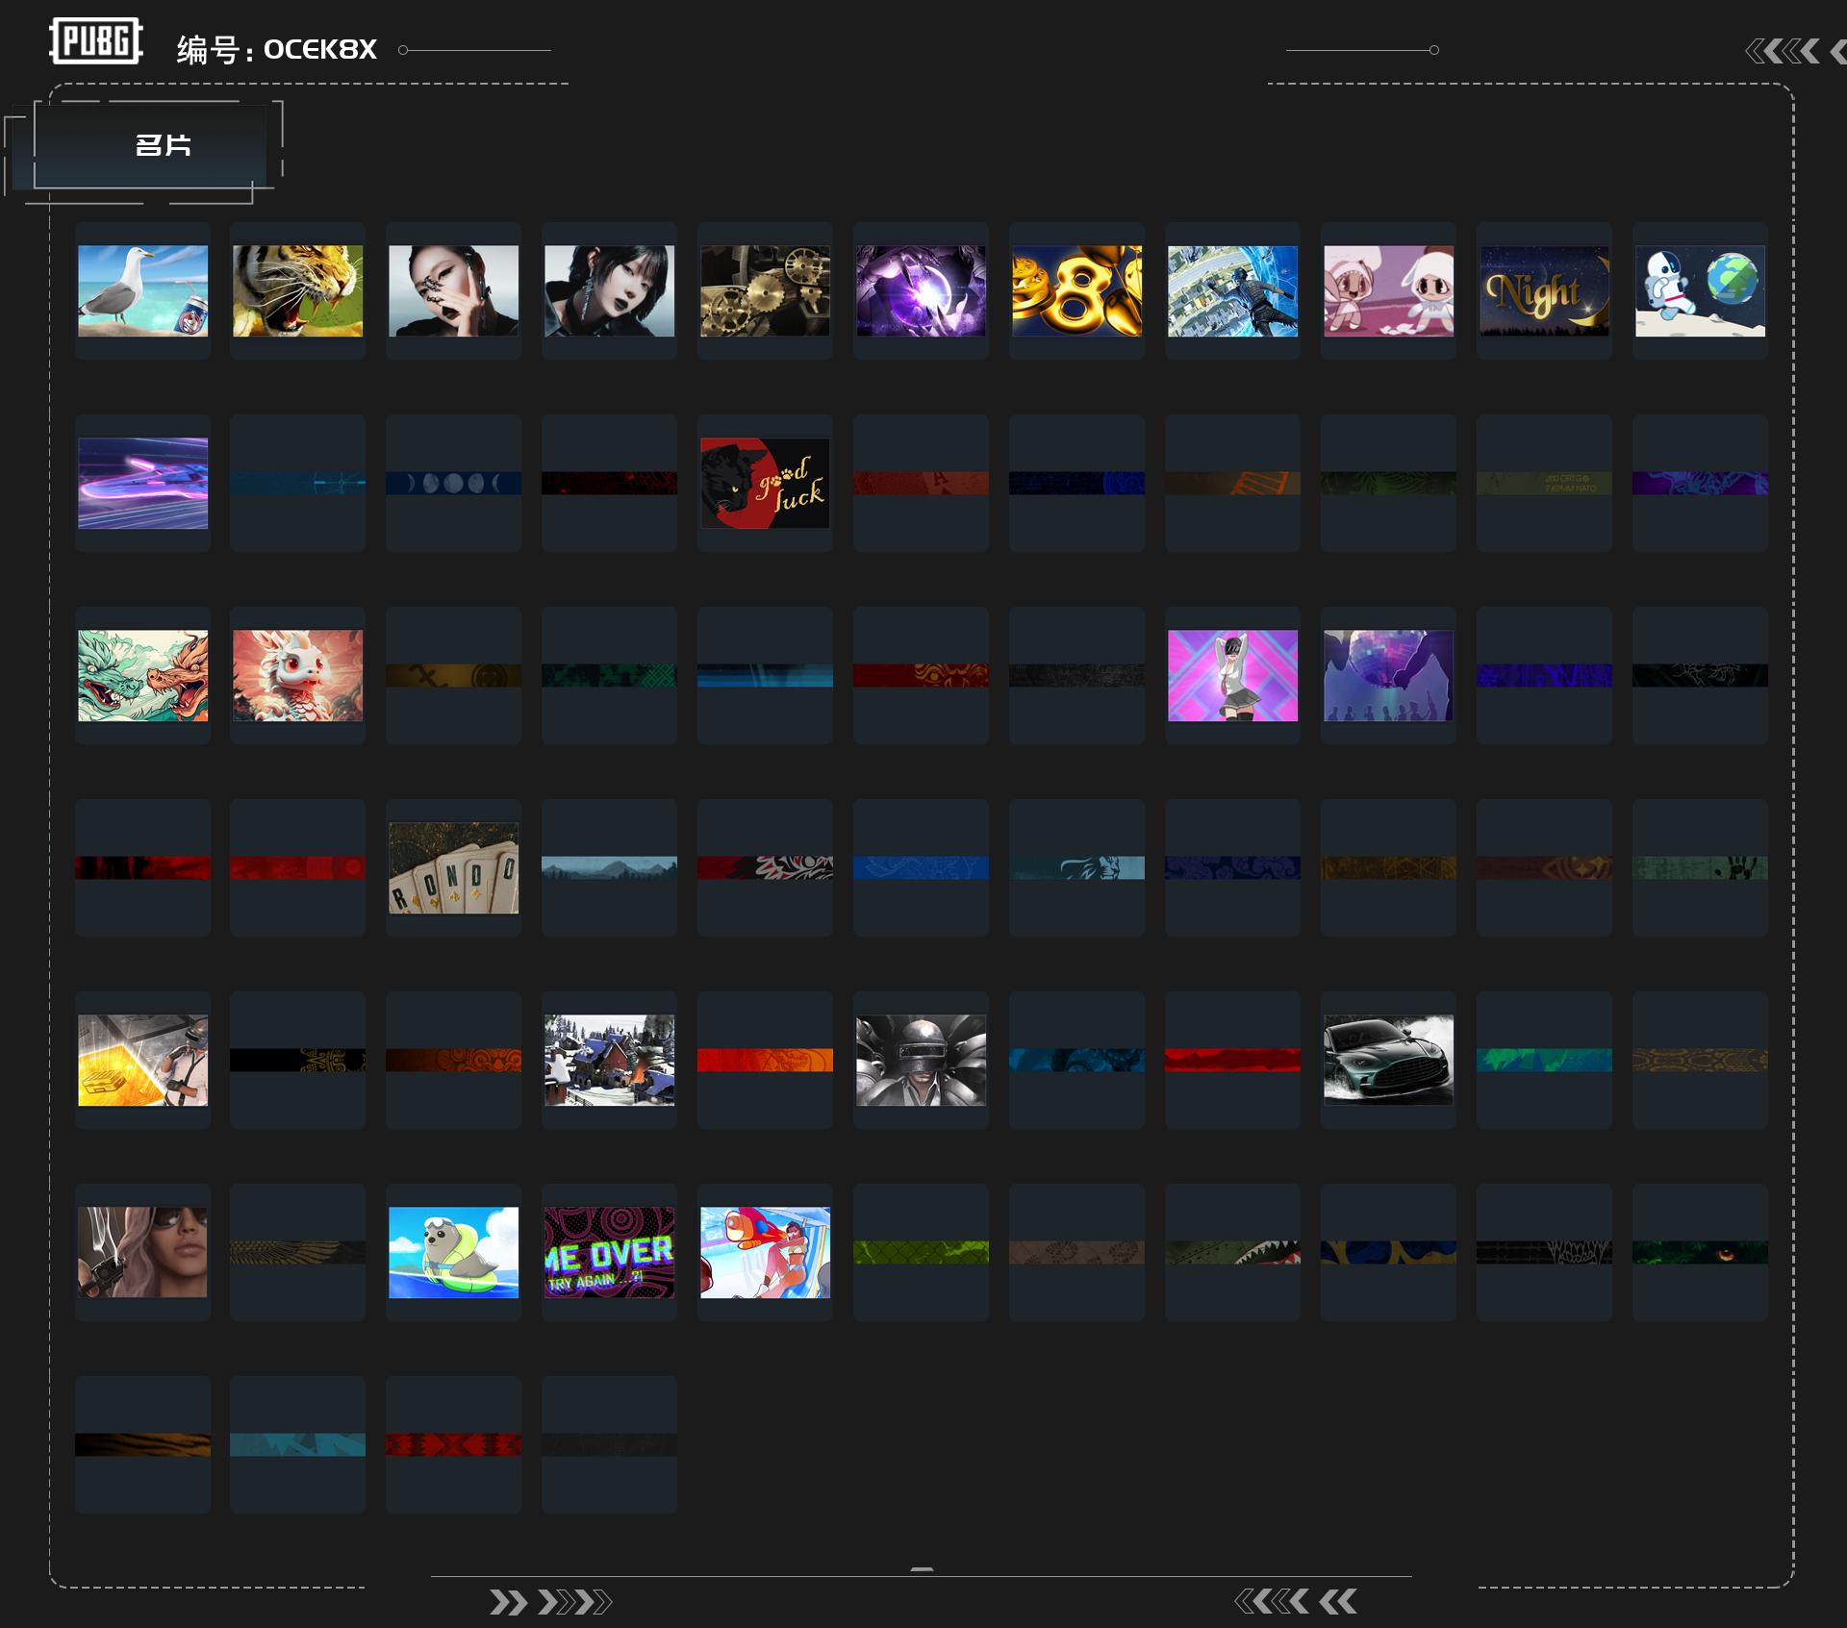This screenshot has width=1847, height=1628.
Task: Choose the good luck panther nameplate
Action: [765, 483]
